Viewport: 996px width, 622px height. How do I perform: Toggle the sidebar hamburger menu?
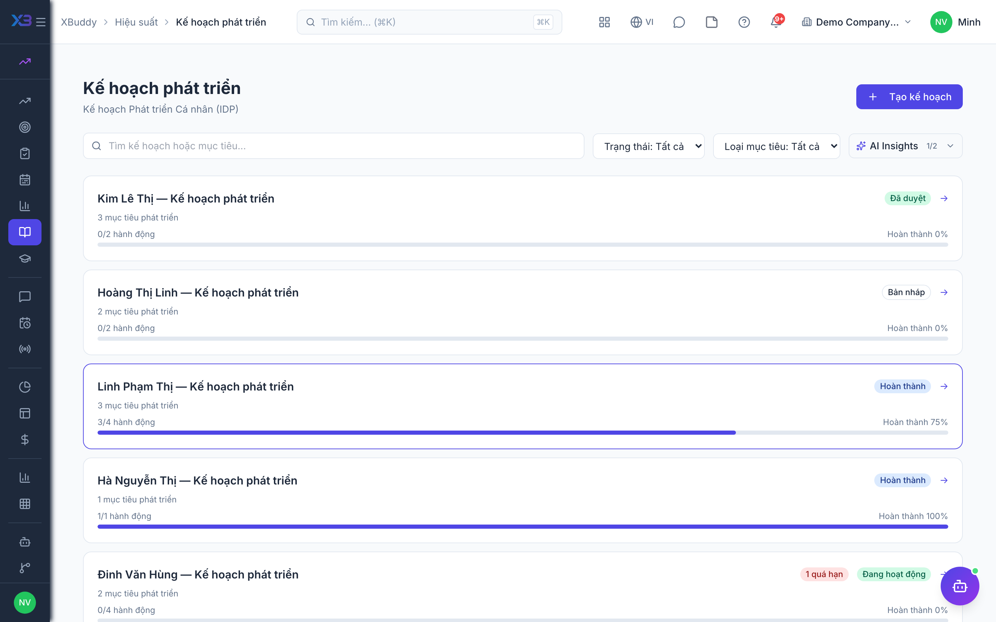pos(41,22)
